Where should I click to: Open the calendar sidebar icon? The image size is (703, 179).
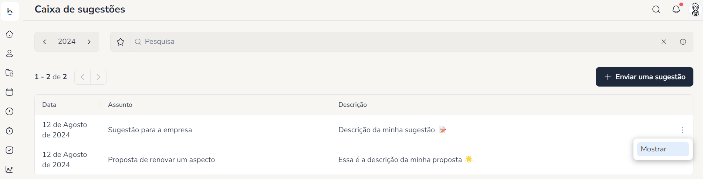click(10, 92)
